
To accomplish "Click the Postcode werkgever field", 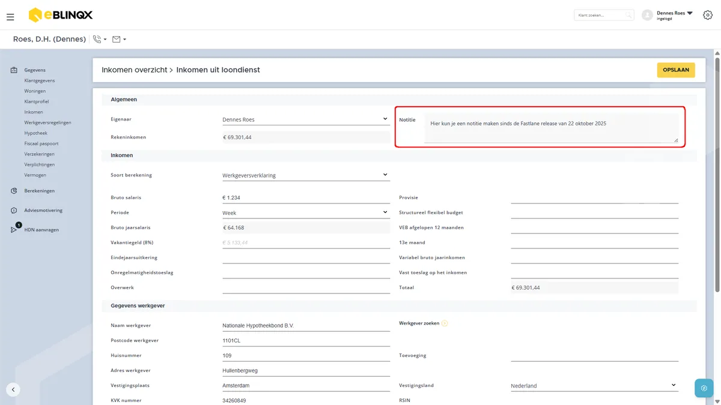I will [x=306, y=340].
